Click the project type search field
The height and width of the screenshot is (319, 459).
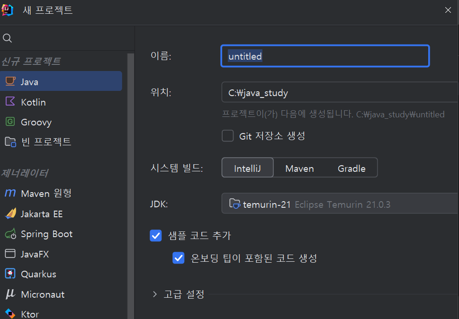[x=67, y=38]
